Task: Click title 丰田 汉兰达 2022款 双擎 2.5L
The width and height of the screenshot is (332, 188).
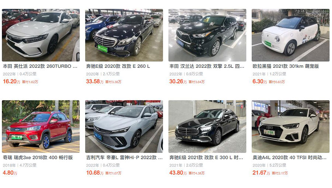Action: (x=207, y=66)
